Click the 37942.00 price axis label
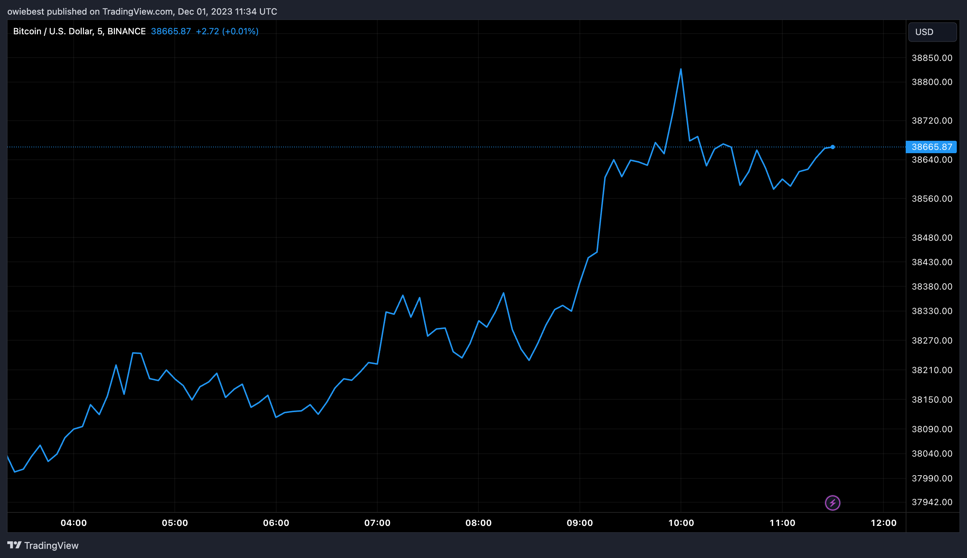The height and width of the screenshot is (558, 967). pos(932,502)
